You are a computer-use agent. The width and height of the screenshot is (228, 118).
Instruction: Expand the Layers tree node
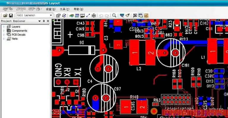coord(4,27)
